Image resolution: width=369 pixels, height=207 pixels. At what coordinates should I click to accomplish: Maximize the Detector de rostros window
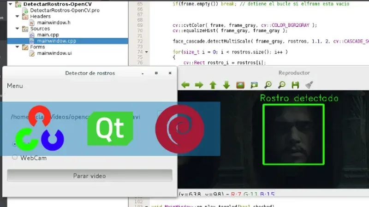[x=156, y=73]
